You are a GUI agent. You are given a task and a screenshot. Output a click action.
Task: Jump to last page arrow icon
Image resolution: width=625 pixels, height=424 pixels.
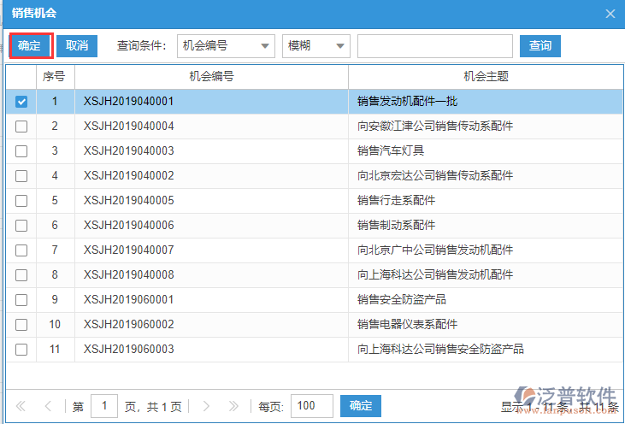(234, 406)
